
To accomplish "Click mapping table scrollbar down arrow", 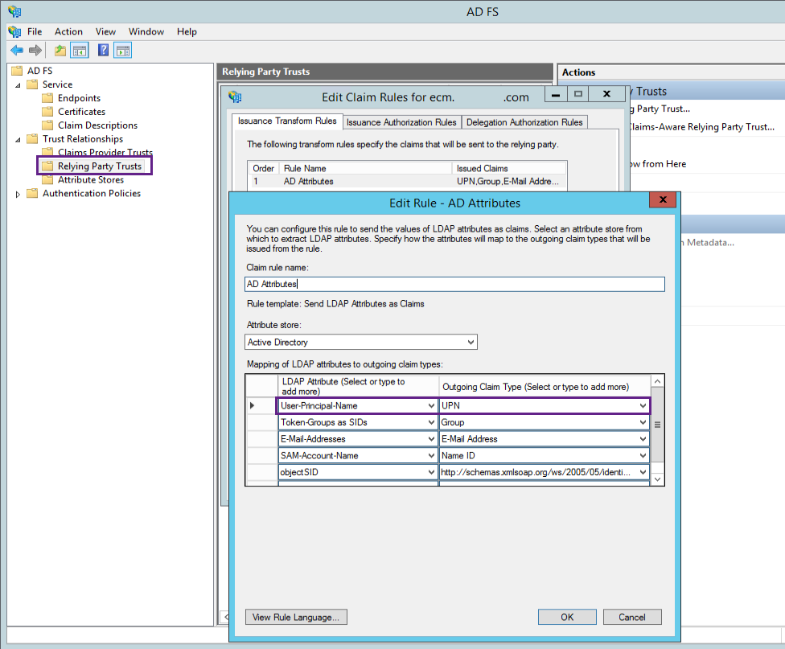I will pyautogui.click(x=657, y=479).
